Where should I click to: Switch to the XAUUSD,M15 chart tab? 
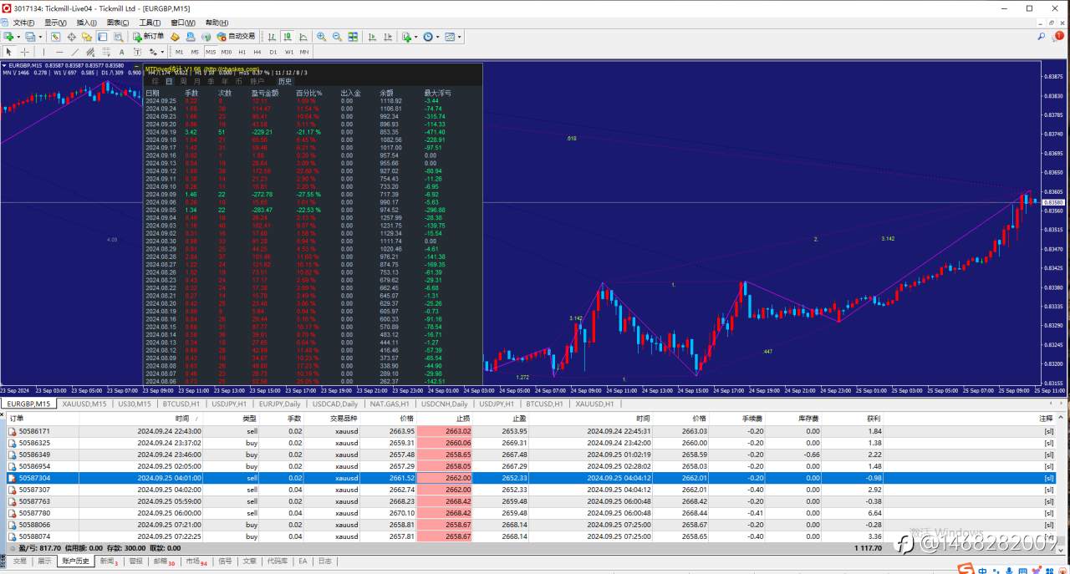point(84,404)
